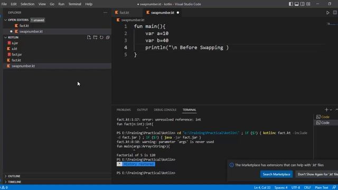The height and width of the screenshot is (190, 338).
Task: Open the Help menu
Action: tap(89, 4)
